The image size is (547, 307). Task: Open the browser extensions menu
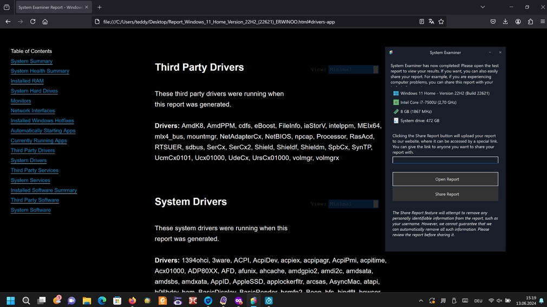pyautogui.click(x=530, y=22)
